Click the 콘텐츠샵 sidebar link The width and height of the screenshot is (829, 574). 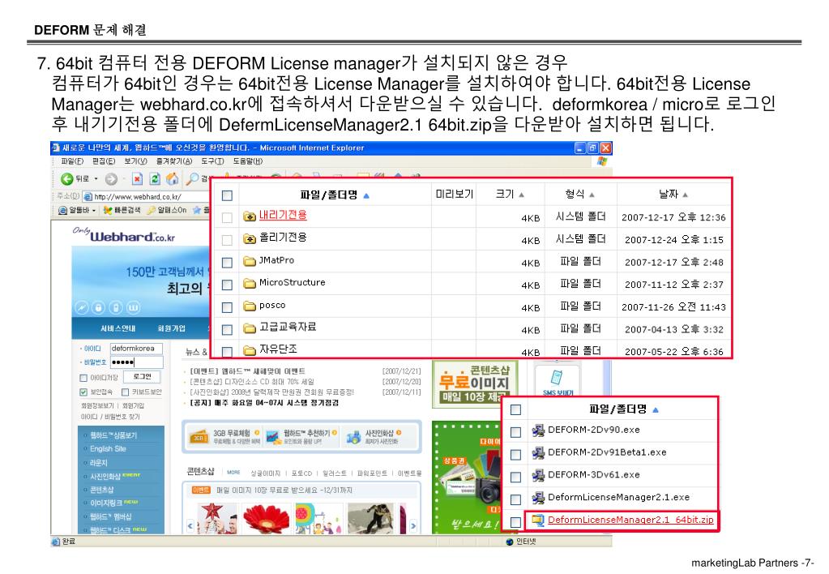pyautogui.click(x=102, y=490)
